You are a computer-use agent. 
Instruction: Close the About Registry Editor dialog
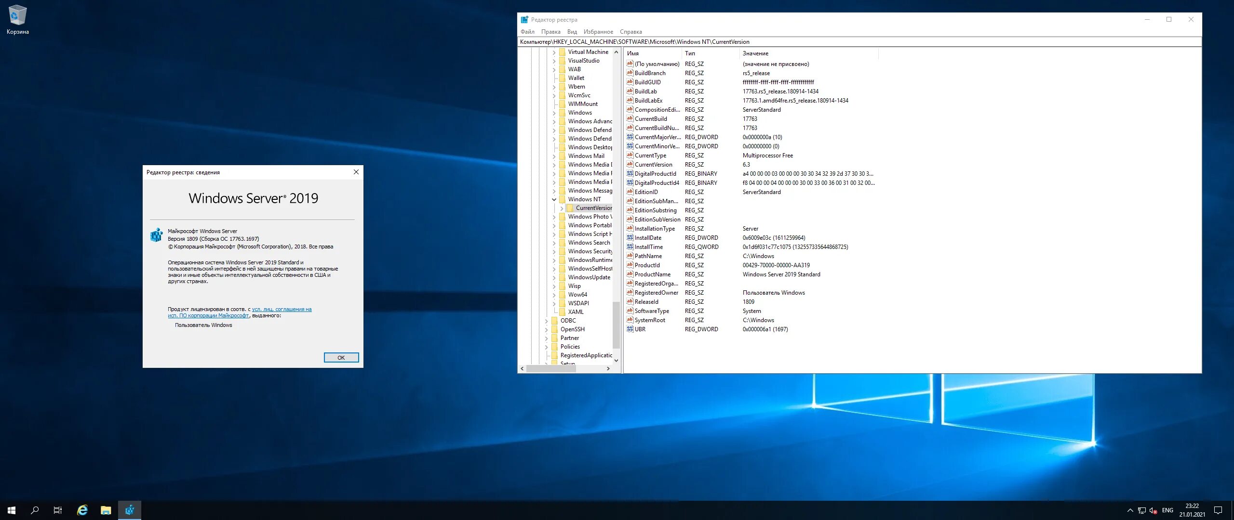pyautogui.click(x=356, y=172)
